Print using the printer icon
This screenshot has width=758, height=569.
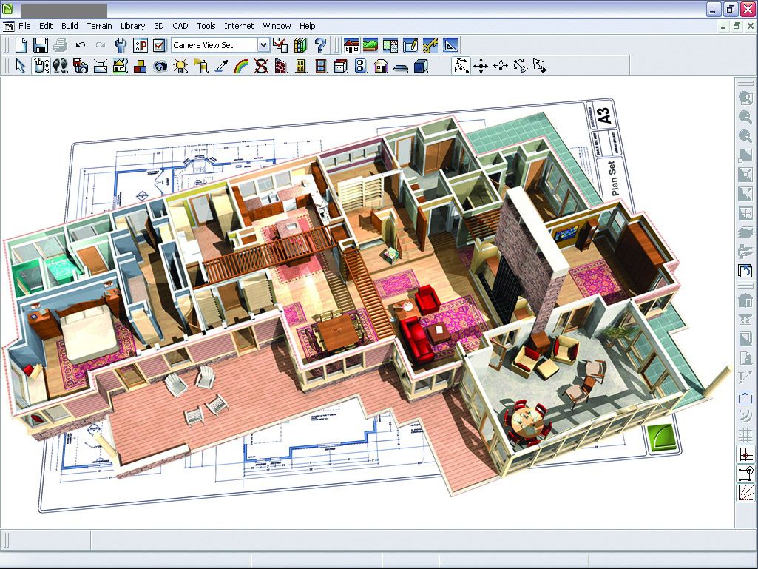(x=61, y=45)
